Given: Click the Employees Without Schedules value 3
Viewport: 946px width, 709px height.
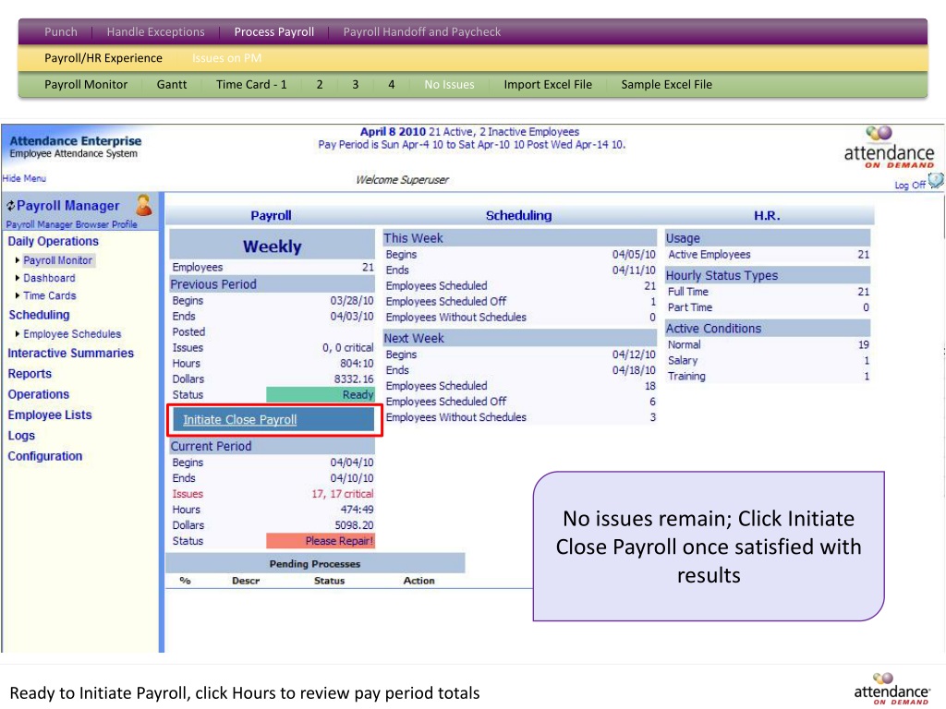Looking at the screenshot, I should (653, 417).
